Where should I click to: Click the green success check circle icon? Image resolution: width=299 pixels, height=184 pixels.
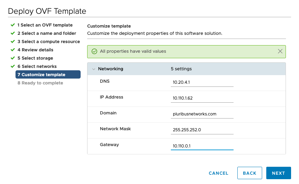(x=94, y=51)
